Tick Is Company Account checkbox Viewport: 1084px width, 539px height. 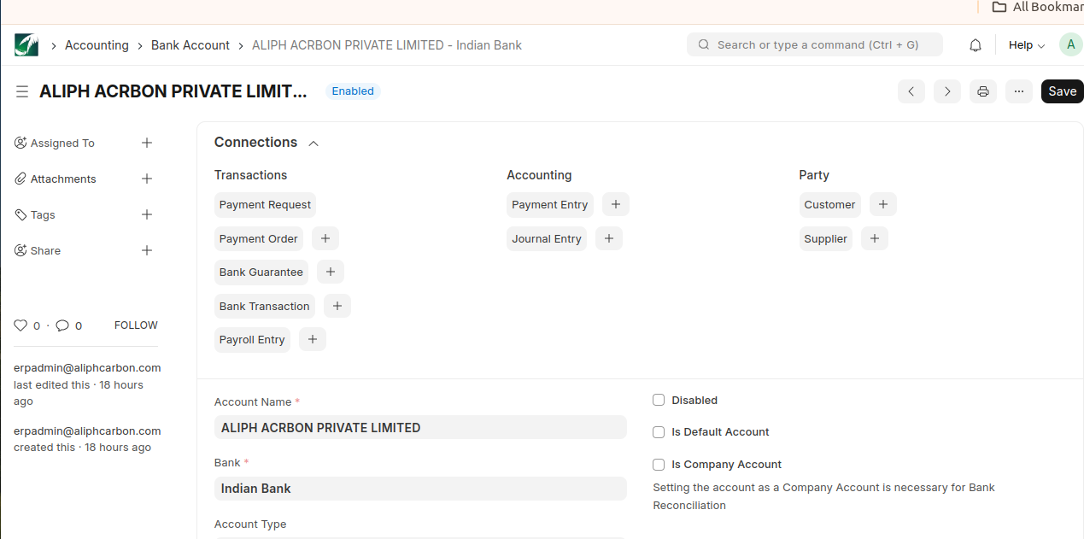(659, 465)
